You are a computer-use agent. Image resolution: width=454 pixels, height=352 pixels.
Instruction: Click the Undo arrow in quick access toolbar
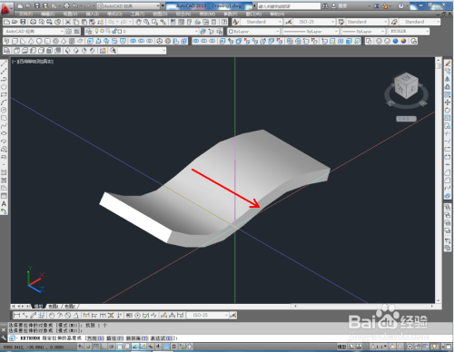coord(75,5)
